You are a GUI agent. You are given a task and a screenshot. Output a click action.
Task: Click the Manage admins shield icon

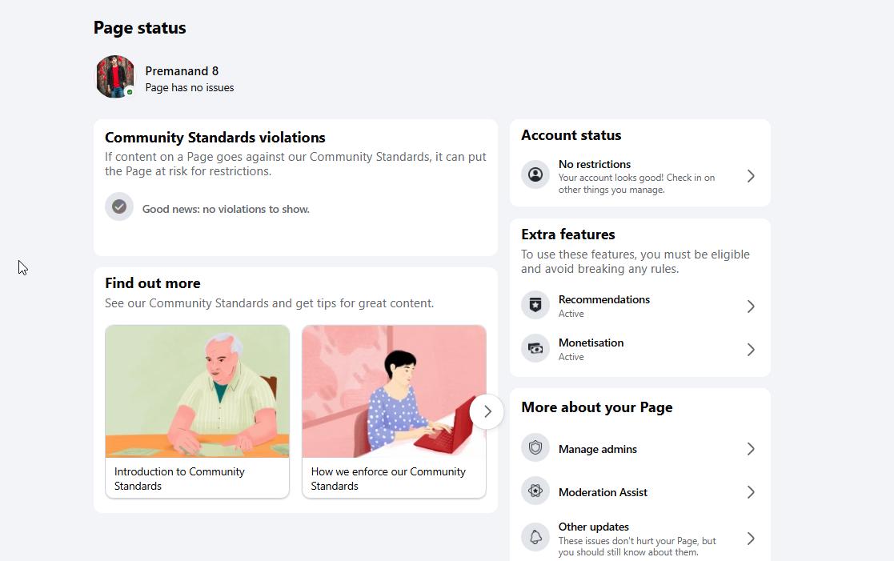click(535, 448)
